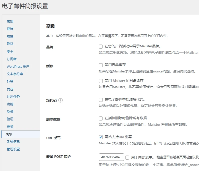This screenshot has width=199, height=171.
Task: Open the 常规 settings tab
Action: pos(10,21)
